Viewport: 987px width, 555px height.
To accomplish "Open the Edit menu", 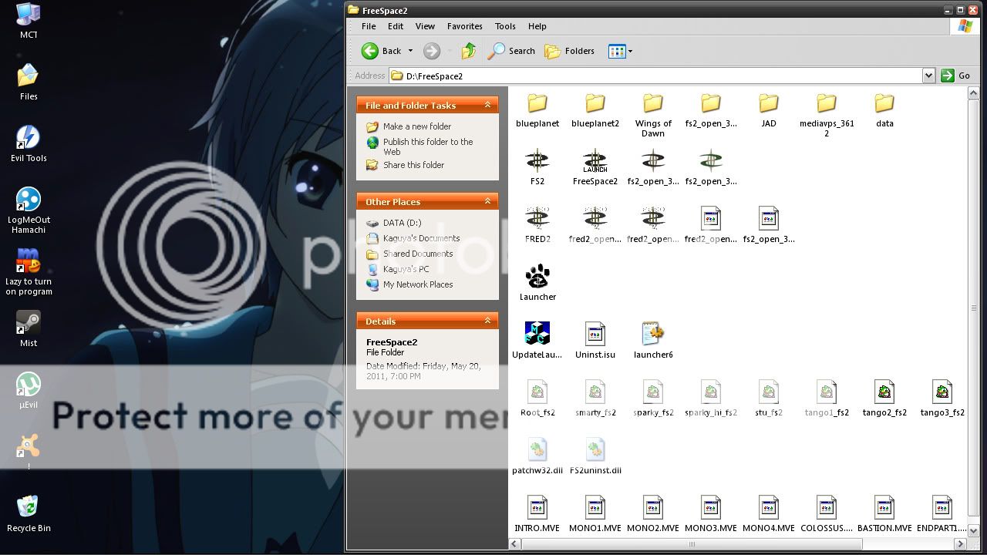I will [x=396, y=26].
